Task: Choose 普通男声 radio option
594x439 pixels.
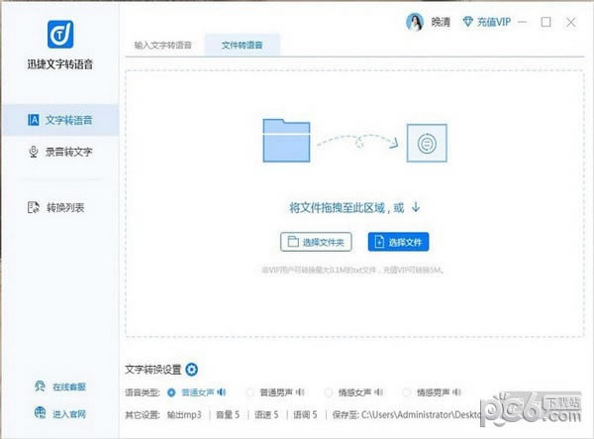Action: coord(249,391)
